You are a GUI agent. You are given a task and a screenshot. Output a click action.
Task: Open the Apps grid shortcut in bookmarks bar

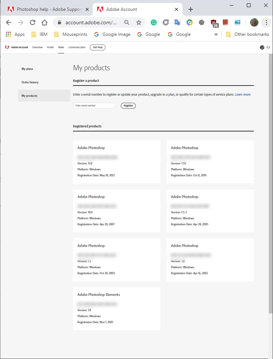[x=15, y=34]
